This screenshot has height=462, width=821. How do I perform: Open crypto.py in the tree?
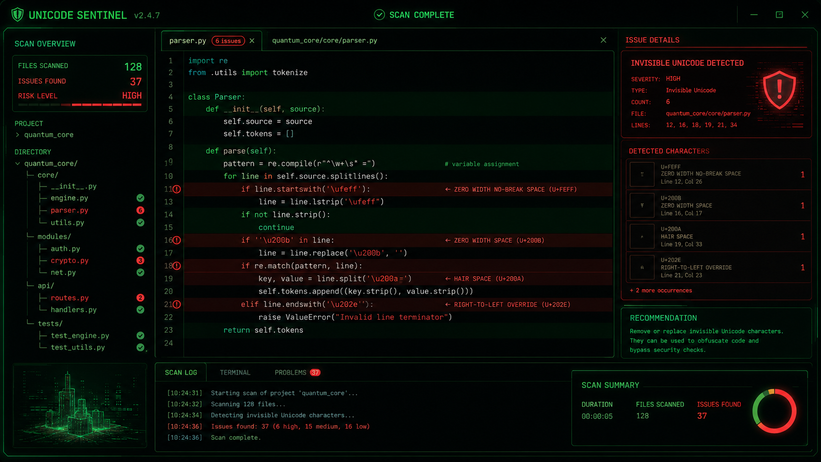(70, 260)
